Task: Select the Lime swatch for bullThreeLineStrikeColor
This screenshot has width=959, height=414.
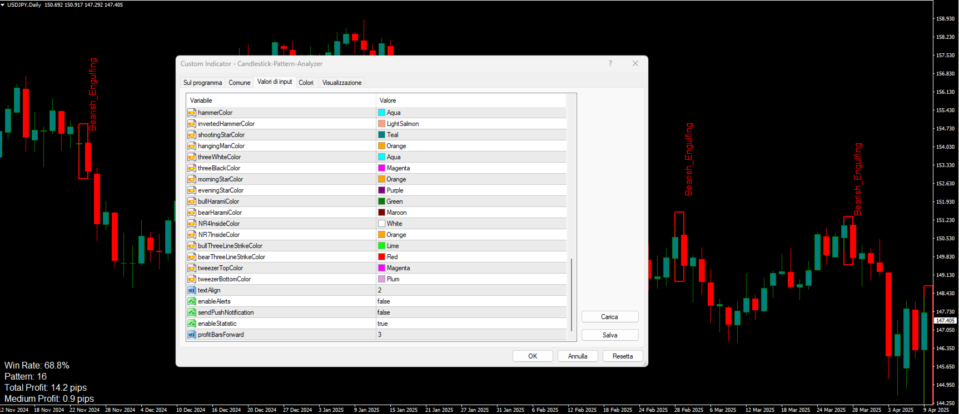Action: click(x=382, y=246)
